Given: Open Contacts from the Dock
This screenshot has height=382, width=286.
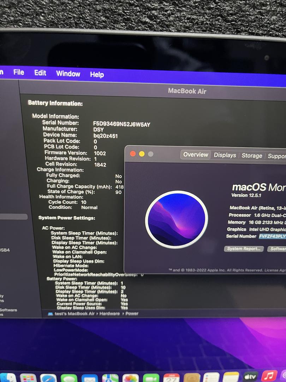Looking at the screenshot, I should [192, 378].
